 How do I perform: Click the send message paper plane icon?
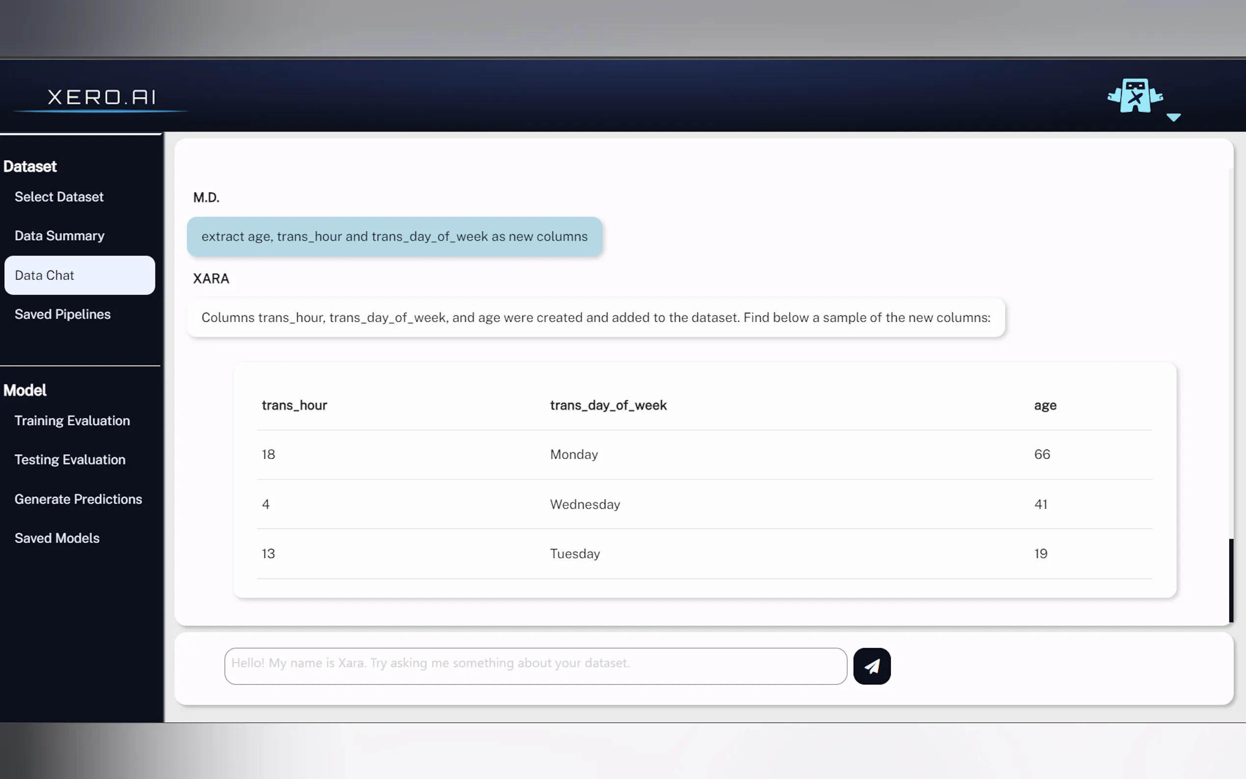coord(872,666)
